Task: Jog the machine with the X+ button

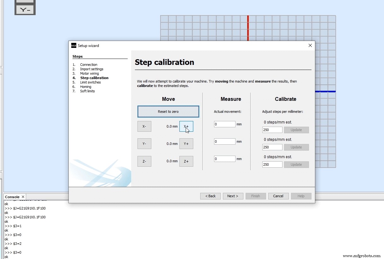Action: point(186,126)
